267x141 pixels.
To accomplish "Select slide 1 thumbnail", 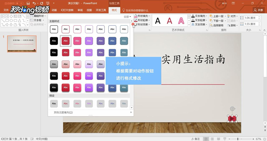I will 22,44.
